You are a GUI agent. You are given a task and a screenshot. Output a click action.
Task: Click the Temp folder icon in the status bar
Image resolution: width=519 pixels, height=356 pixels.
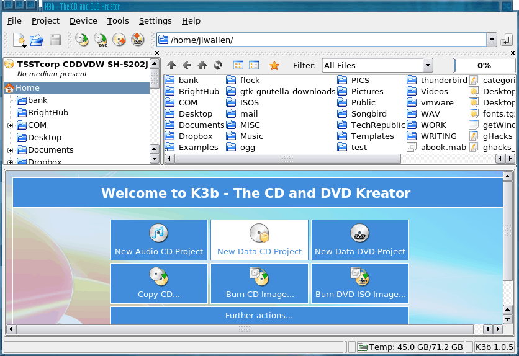363,347
